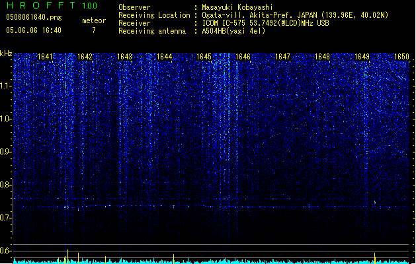Viewport: 416px width, 264px height.
Task: Click the 1649 time axis marker
Action: click(x=362, y=57)
